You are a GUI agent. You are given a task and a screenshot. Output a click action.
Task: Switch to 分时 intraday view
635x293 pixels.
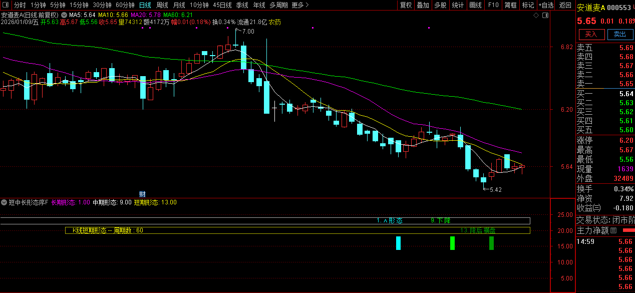20,5
